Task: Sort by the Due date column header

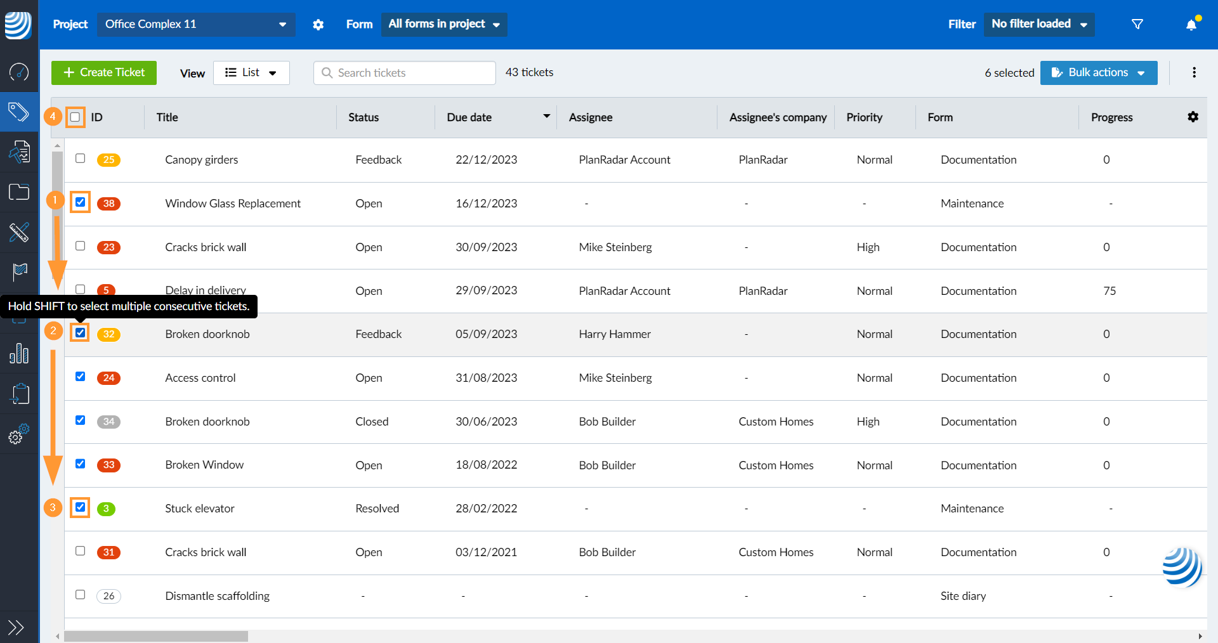Action: click(469, 117)
